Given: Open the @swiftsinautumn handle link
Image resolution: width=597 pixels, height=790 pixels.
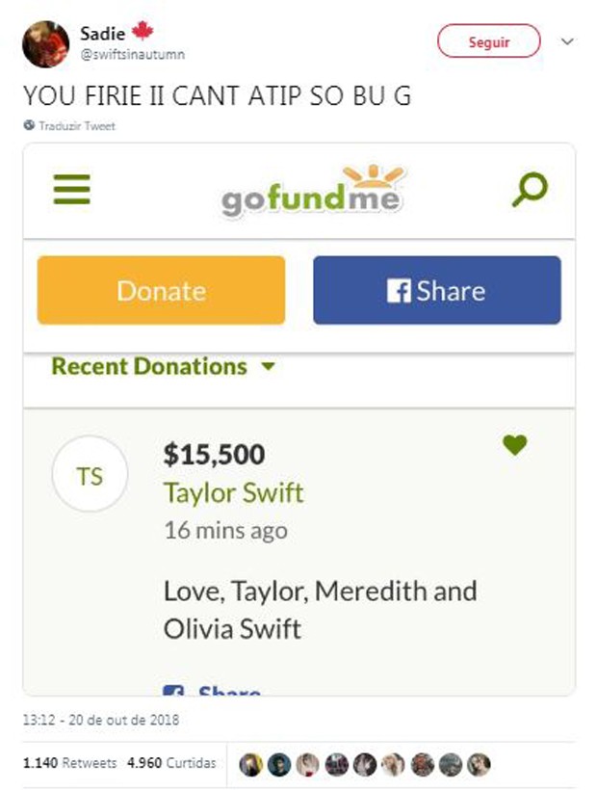Looking at the screenshot, I should coord(132,54).
